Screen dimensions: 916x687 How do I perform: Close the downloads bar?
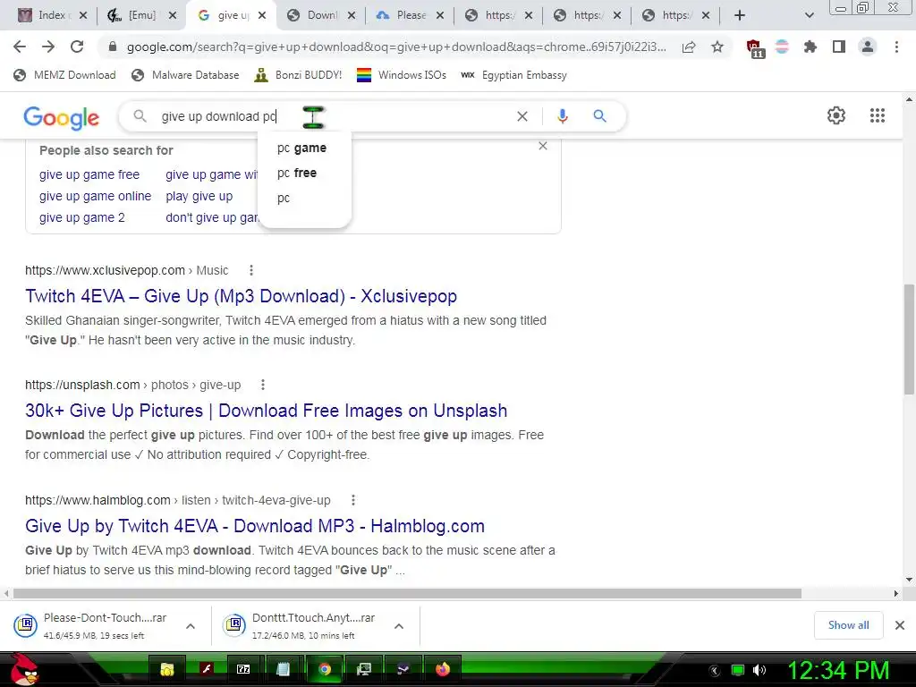[900, 625]
